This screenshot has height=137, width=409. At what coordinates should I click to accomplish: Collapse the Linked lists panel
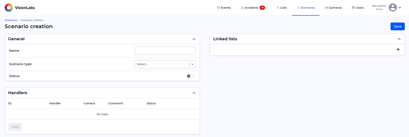399,39
